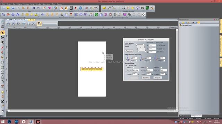Click the Save floppy disk icon
This screenshot has width=222, height=124.
[13, 8]
